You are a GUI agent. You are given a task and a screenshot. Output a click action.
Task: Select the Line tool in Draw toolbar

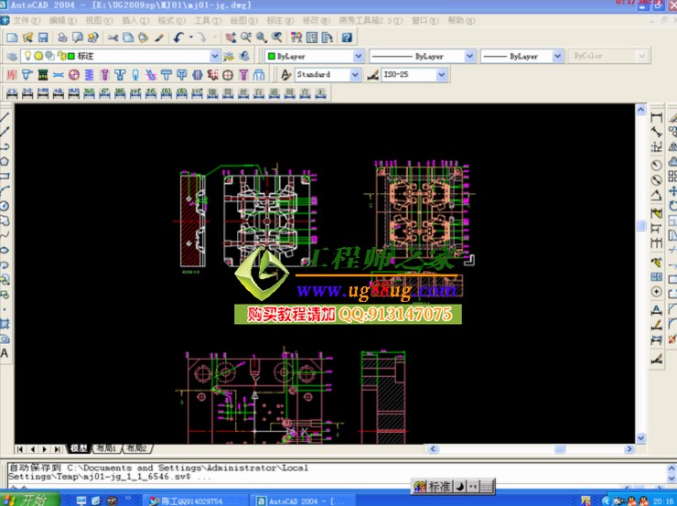tap(5, 117)
